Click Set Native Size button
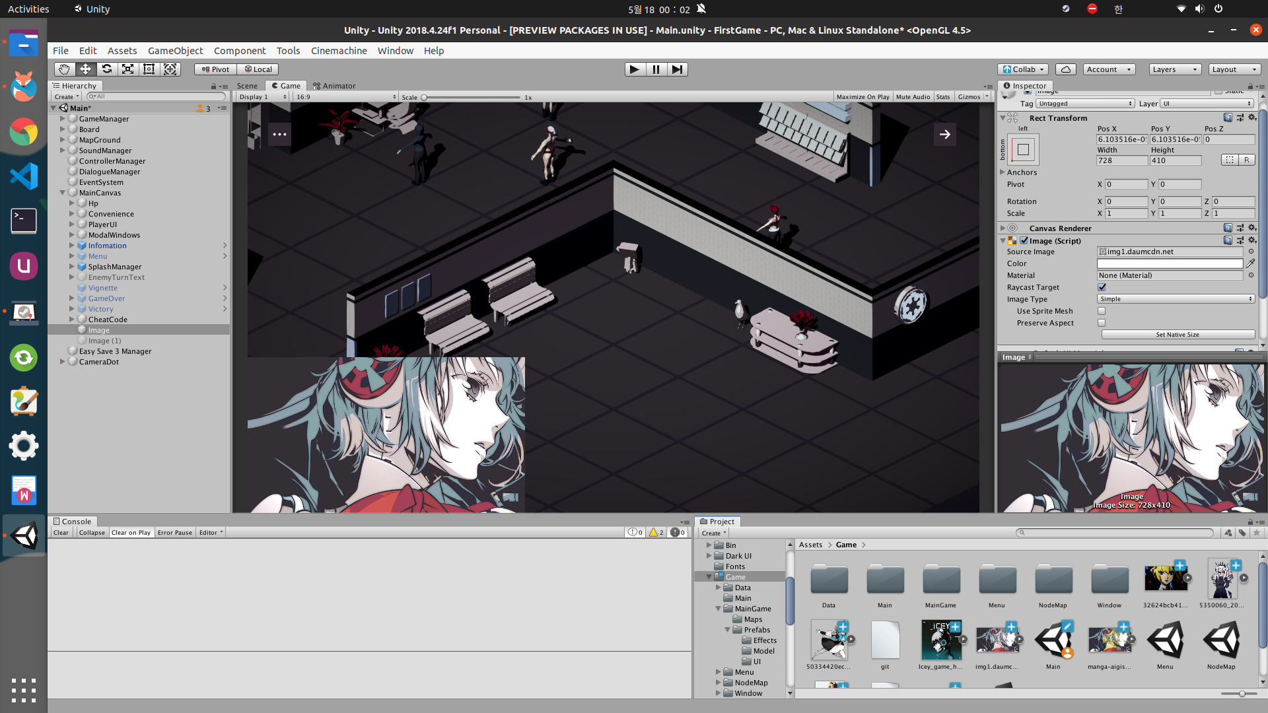1268x713 pixels. pyautogui.click(x=1178, y=335)
